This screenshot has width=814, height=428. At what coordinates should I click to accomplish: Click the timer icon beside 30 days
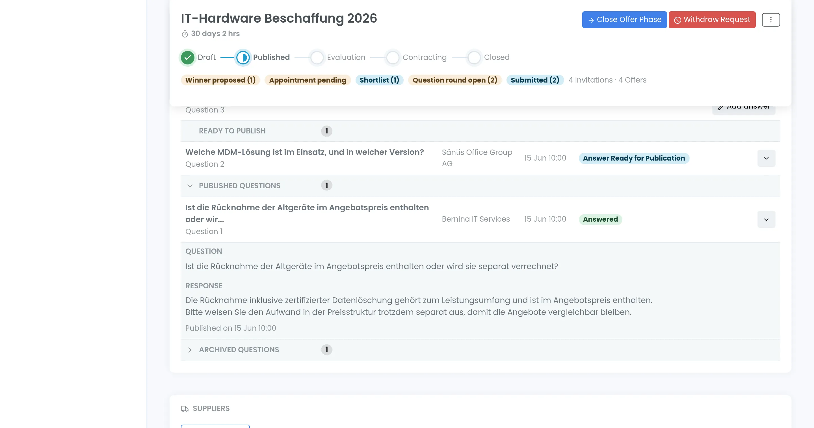pyautogui.click(x=185, y=34)
